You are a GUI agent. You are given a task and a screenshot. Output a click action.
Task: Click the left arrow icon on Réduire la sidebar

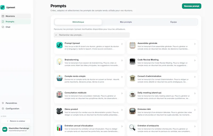(8, 121)
